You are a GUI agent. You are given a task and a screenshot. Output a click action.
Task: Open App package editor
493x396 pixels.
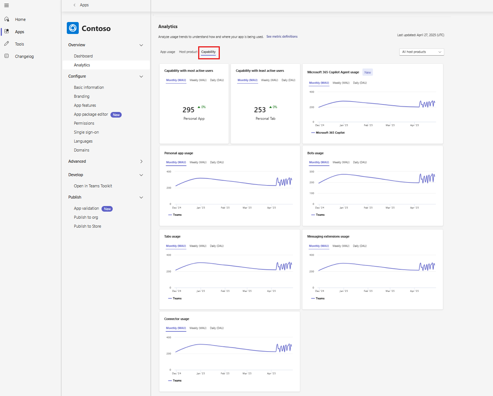pyautogui.click(x=91, y=114)
